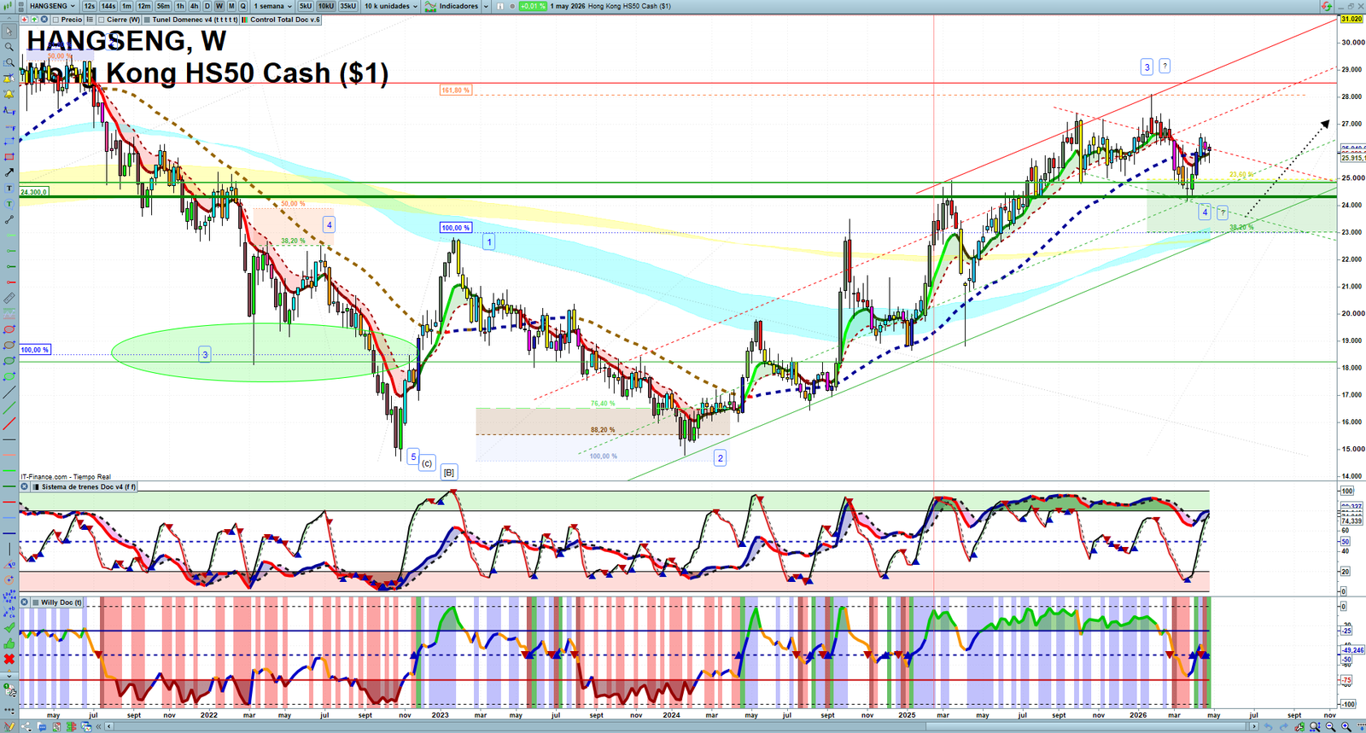Image resolution: width=1366 pixels, height=733 pixels.
Task: Click the list icon next to Precio
Action: point(90,19)
